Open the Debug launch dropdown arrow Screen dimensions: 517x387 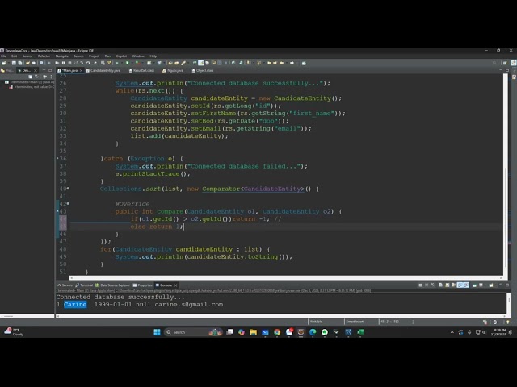[x=121, y=63]
